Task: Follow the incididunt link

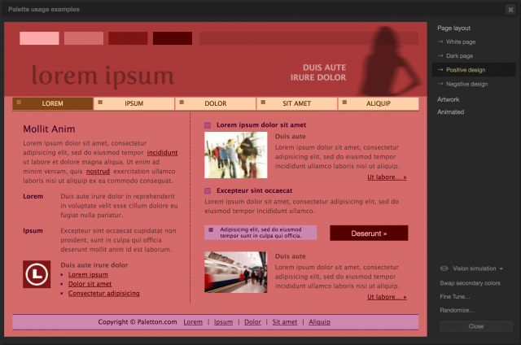Action: pyautogui.click(x=162, y=152)
